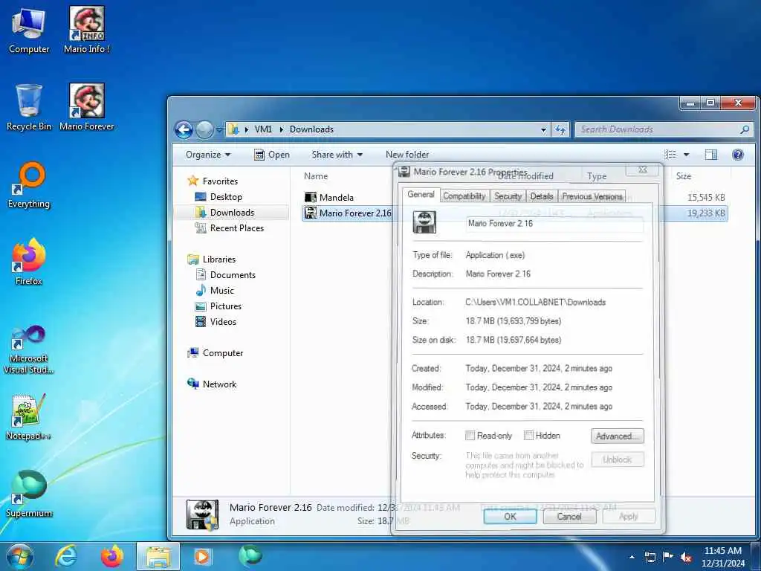Screen dimensions: 761x571
Task: Click New folder in the toolbar
Action: tap(407, 155)
